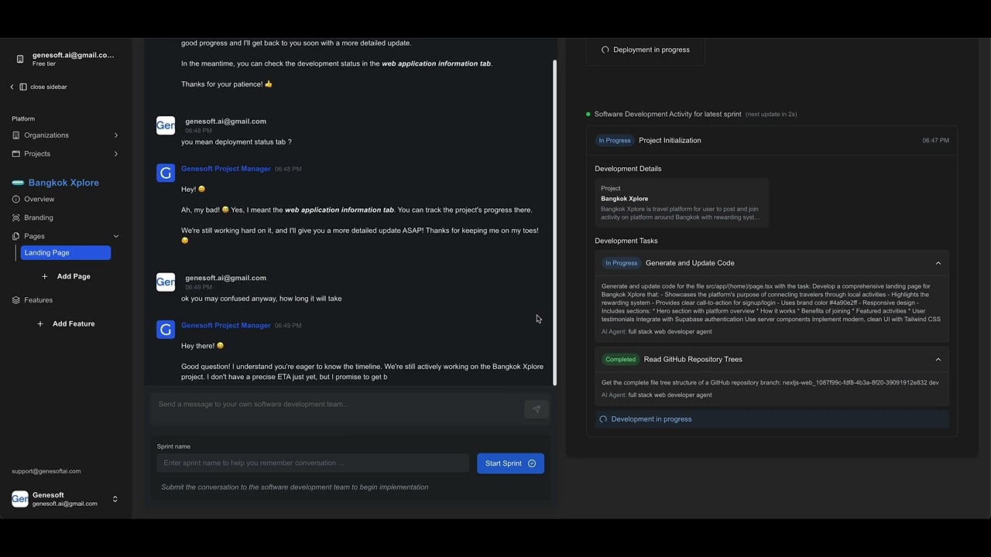
Task: Click the Start Sprint button
Action: click(510, 463)
